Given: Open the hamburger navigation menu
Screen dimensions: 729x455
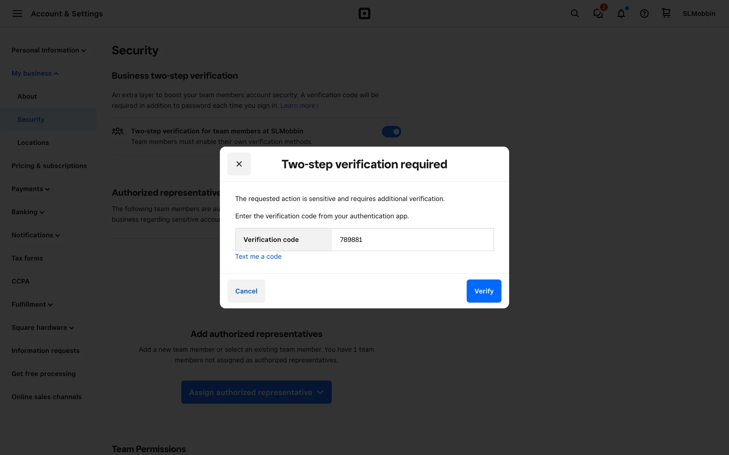Looking at the screenshot, I should (17, 14).
